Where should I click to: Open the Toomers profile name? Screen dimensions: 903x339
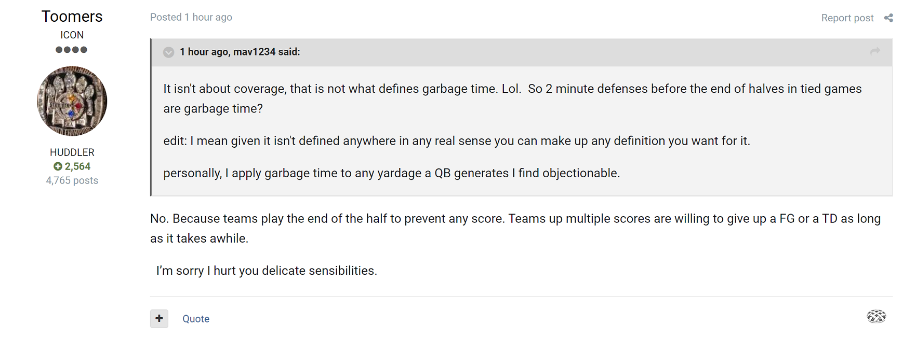coord(72,17)
